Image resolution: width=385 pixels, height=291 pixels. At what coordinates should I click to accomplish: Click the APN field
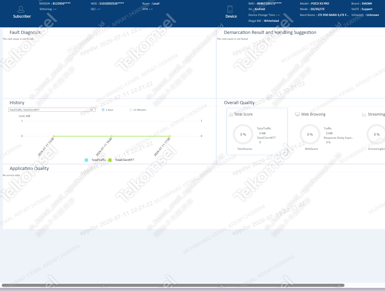click(x=147, y=9)
